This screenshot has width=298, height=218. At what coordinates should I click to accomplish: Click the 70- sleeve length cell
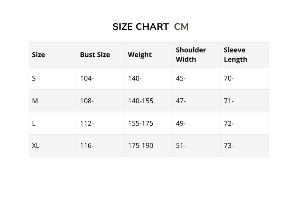(x=229, y=79)
